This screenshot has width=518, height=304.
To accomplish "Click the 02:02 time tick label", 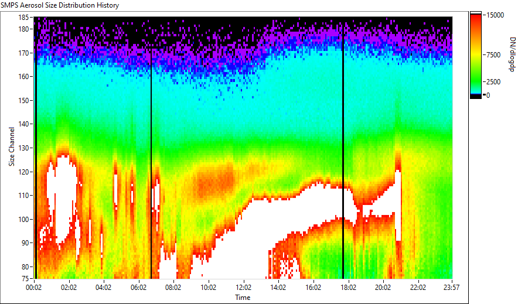I will click(69, 288).
